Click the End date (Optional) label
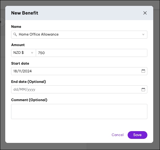 coord(28,82)
